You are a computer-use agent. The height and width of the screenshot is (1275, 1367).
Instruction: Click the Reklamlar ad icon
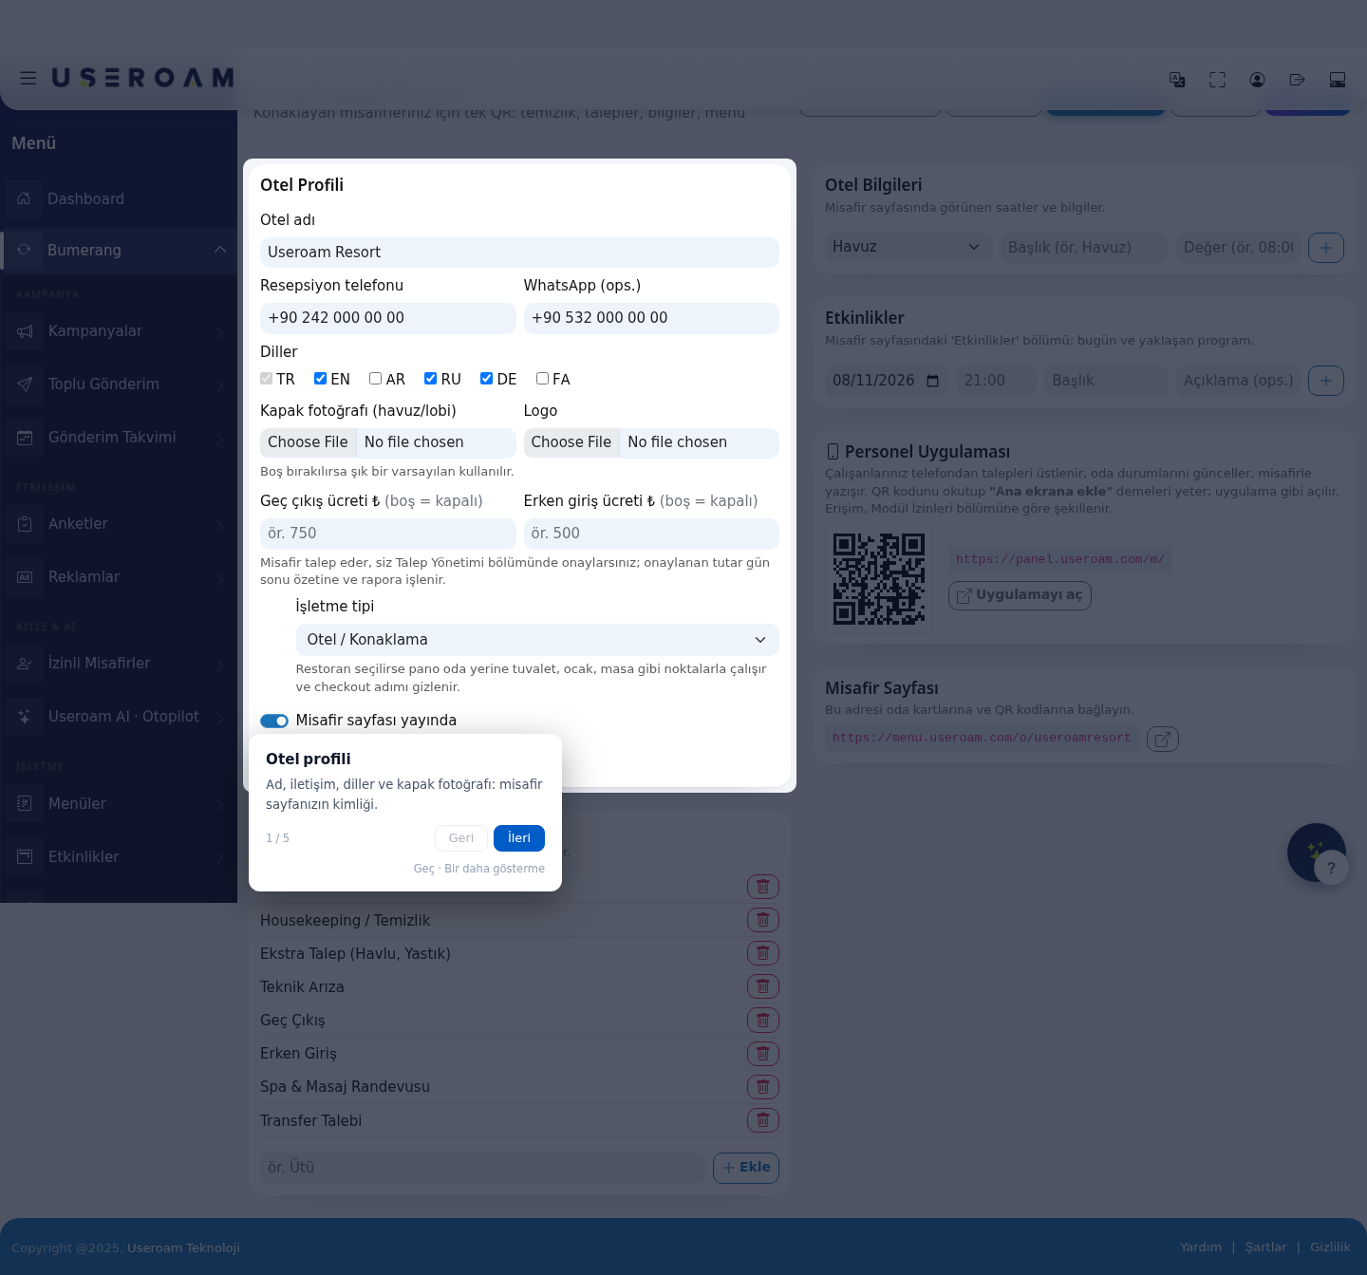tap(25, 577)
